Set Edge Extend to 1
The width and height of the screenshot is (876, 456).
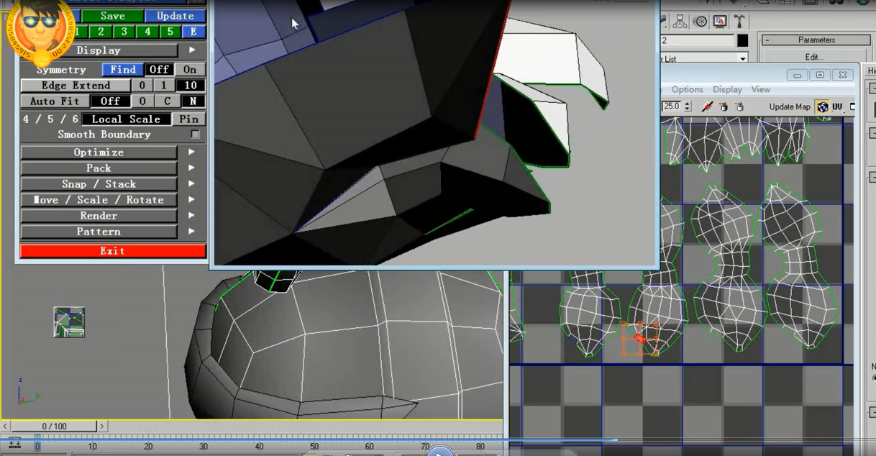(x=163, y=86)
